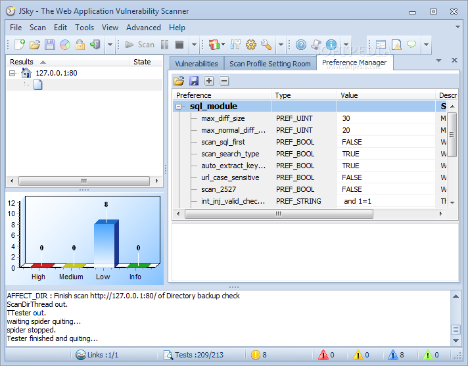Viewport: 468px width, 366px height.
Task: Sort by the Results column header
Action: pyautogui.click(x=68, y=62)
